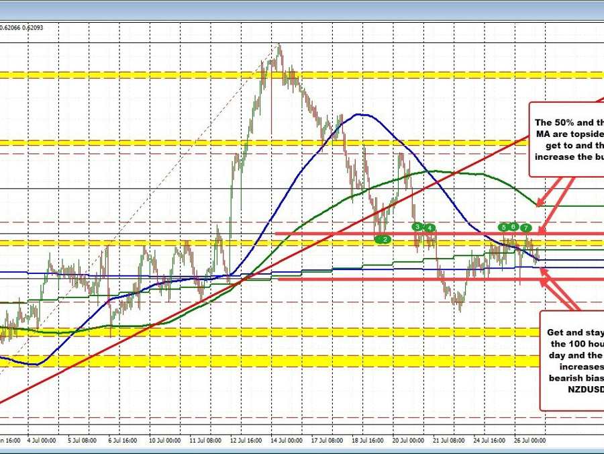
Task: Select the green marker numbered 3
Action: click(417, 227)
